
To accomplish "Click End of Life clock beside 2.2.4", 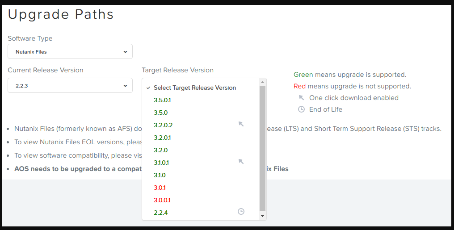I will (241, 212).
